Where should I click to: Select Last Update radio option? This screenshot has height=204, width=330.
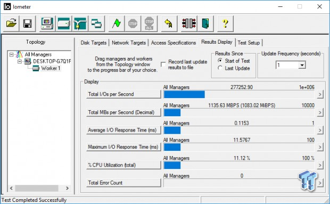tap(220, 68)
